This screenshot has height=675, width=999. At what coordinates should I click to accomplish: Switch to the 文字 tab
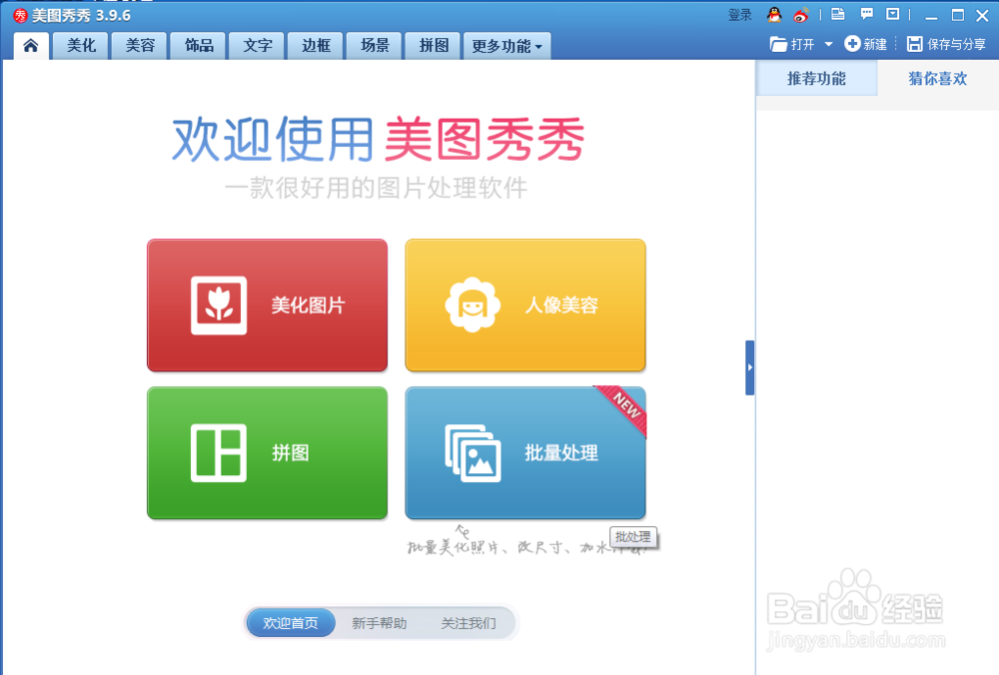tap(258, 46)
